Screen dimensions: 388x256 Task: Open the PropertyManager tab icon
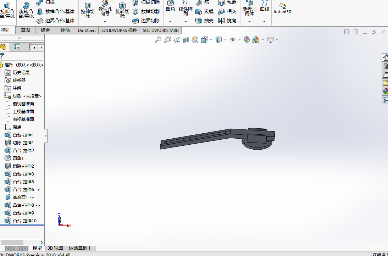[17, 47]
